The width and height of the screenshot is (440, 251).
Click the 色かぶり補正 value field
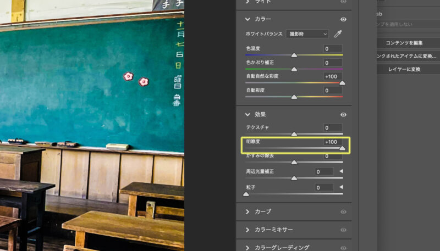pos(333,63)
